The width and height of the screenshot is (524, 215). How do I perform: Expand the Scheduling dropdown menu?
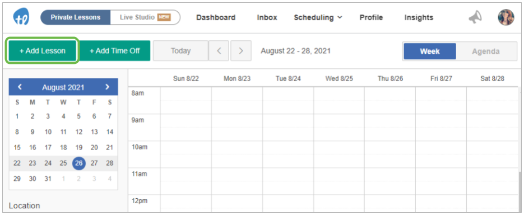click(318, 17)
